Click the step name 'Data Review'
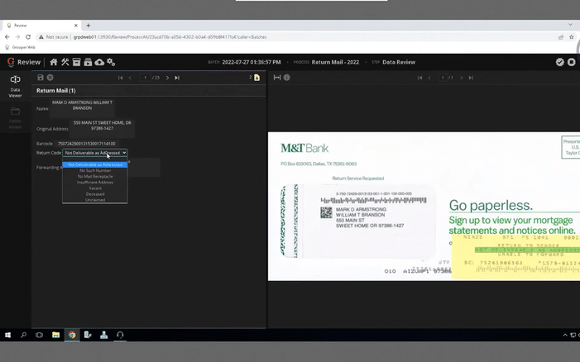The height and width of the screenshot is (362, 580). 399,62
